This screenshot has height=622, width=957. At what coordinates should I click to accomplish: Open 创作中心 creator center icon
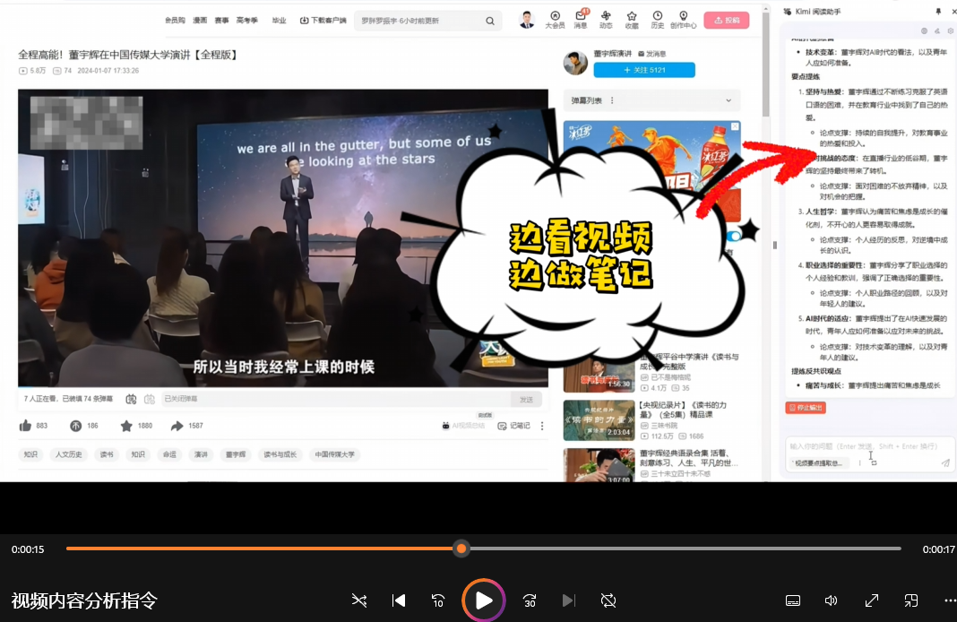tap(683, 20)
